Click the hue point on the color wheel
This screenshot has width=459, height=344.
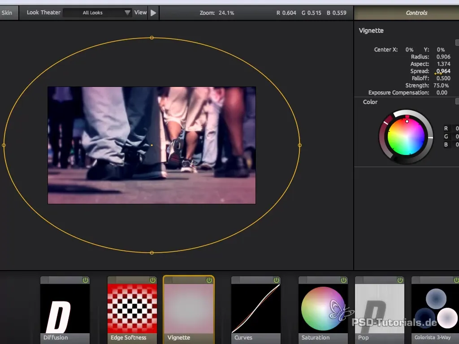click(407, 121)
